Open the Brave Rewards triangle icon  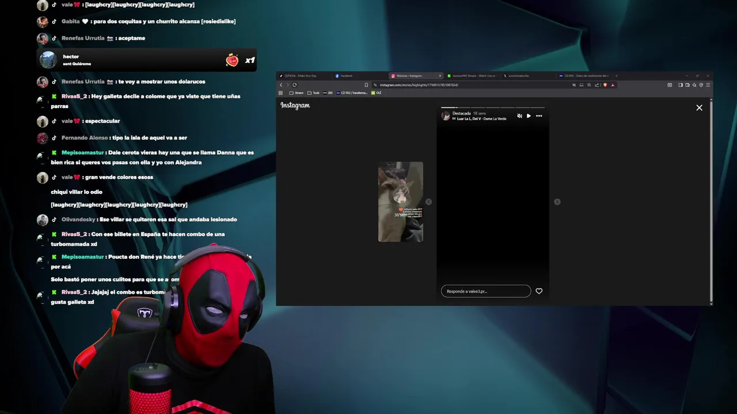(613, 85)
